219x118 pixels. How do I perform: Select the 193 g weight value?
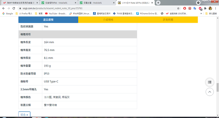(x=47, y=66)
